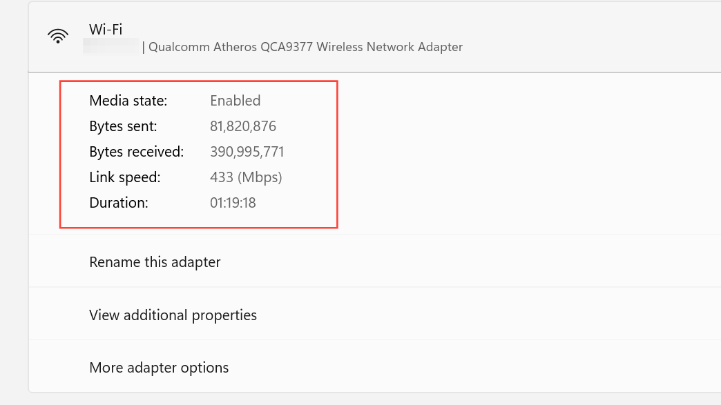Click the Duration label
Viewport: 721px width, 405px height.
[x=119, y=203]
